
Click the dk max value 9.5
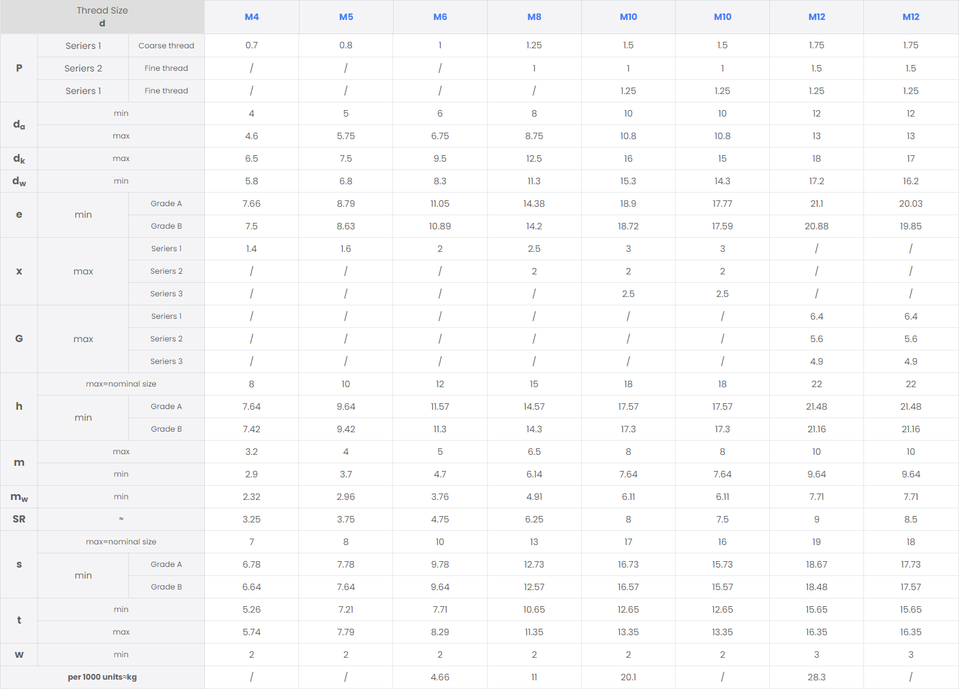(x=440, y=158)
